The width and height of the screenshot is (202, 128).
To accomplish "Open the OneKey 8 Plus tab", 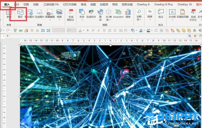I will coord(164,4).
